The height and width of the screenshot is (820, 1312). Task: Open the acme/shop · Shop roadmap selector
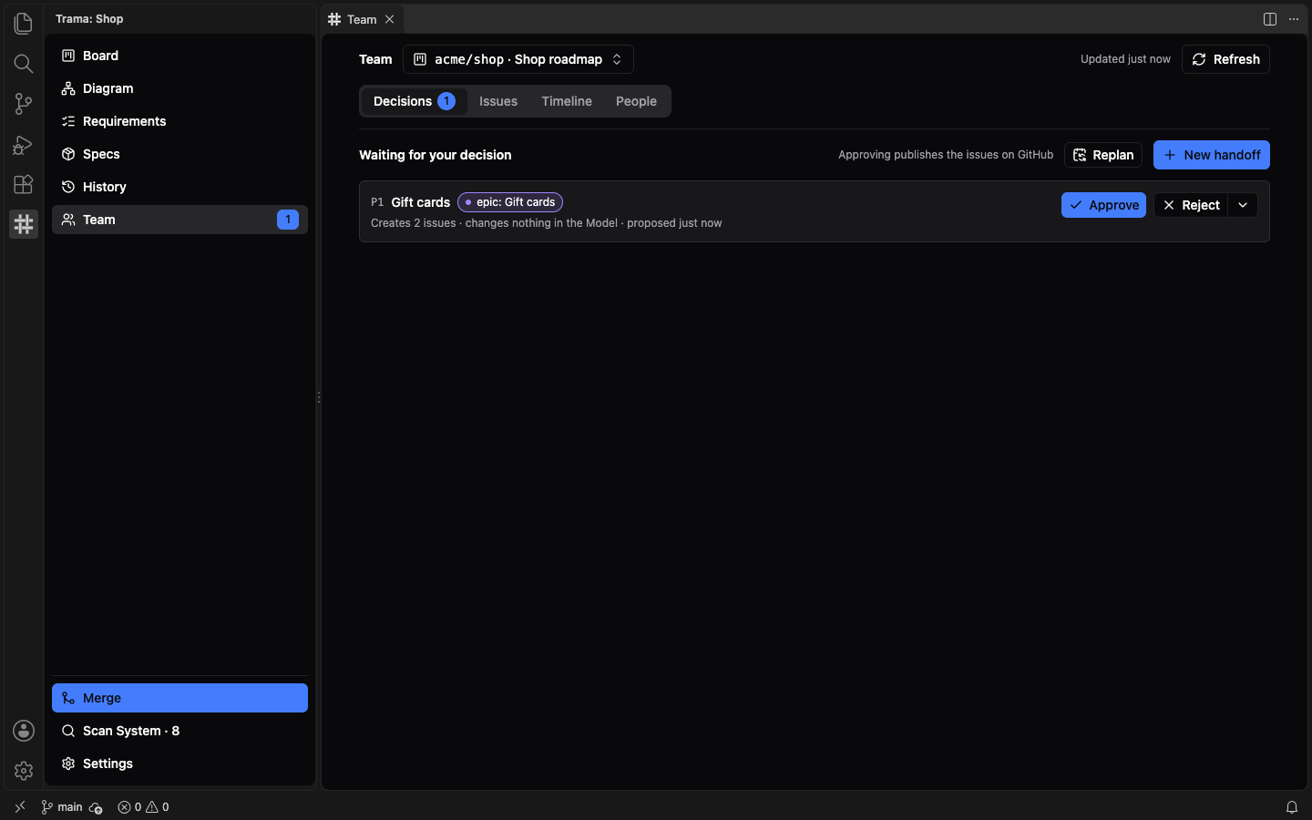pyautogui.click(x=518, y=59)
